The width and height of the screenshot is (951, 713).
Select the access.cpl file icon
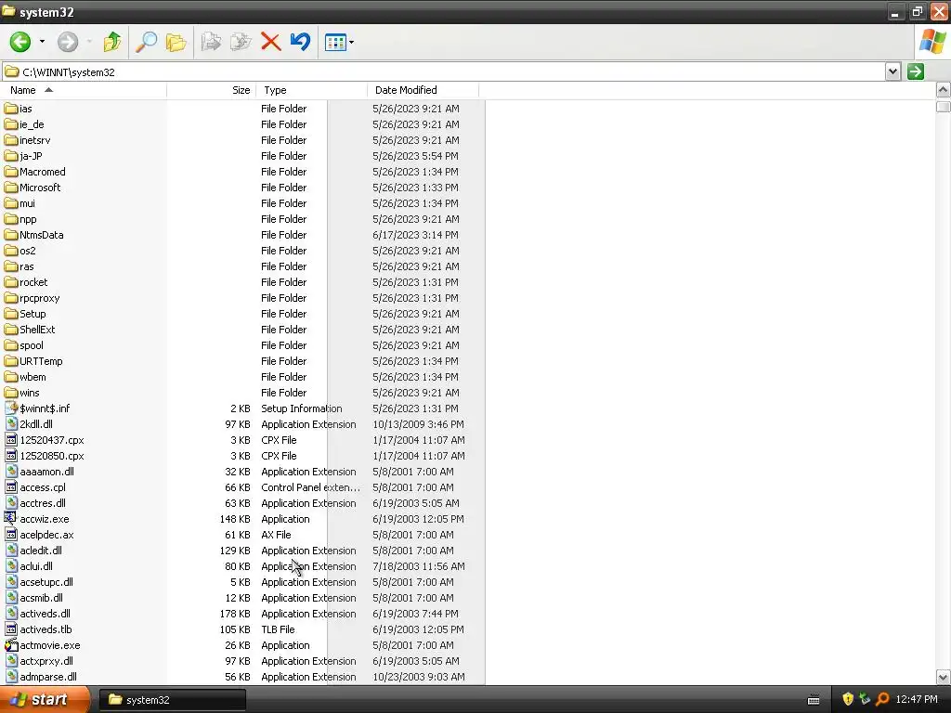[11, 486]
